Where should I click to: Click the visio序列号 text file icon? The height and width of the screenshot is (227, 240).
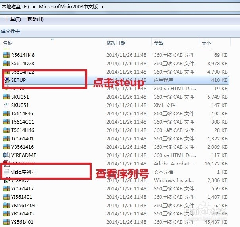6,172
